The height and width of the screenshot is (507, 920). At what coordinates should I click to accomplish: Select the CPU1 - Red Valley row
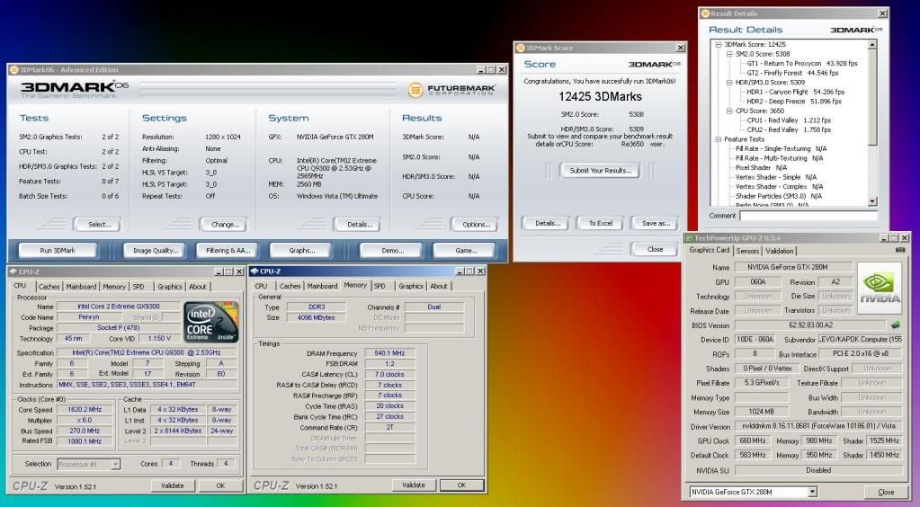(789, 120)
